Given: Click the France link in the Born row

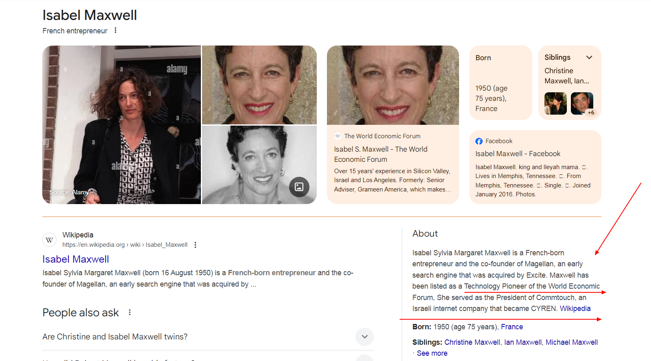Looking at the screenshot, I should coord(512,327).
